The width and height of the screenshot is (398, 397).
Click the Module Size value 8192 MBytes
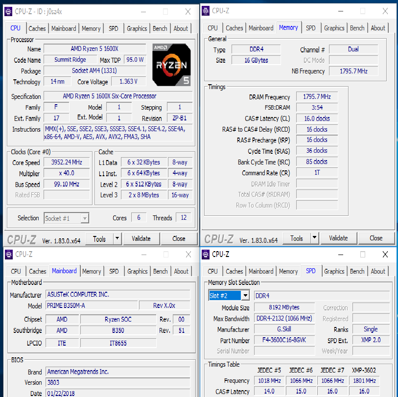[x=284, y=307]
